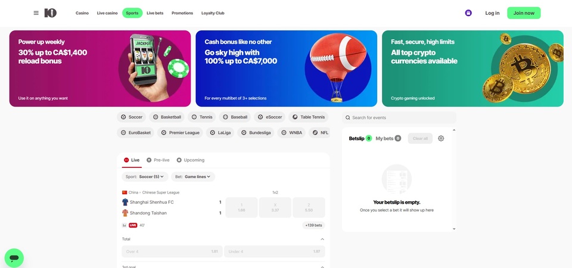Click the Join now button
The width and height of the screenshot is (572, 268).
point(524,13)
